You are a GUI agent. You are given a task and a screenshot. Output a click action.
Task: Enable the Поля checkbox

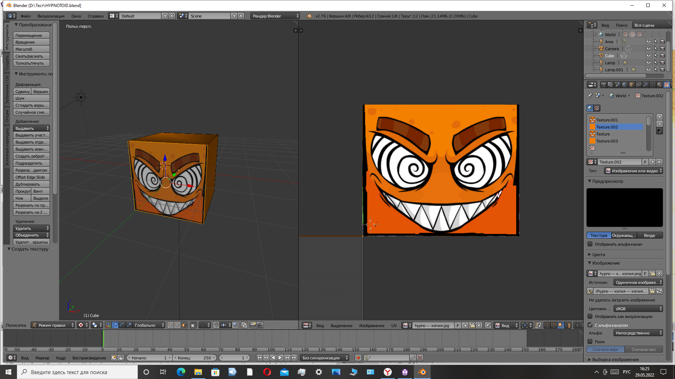[590, 341]
